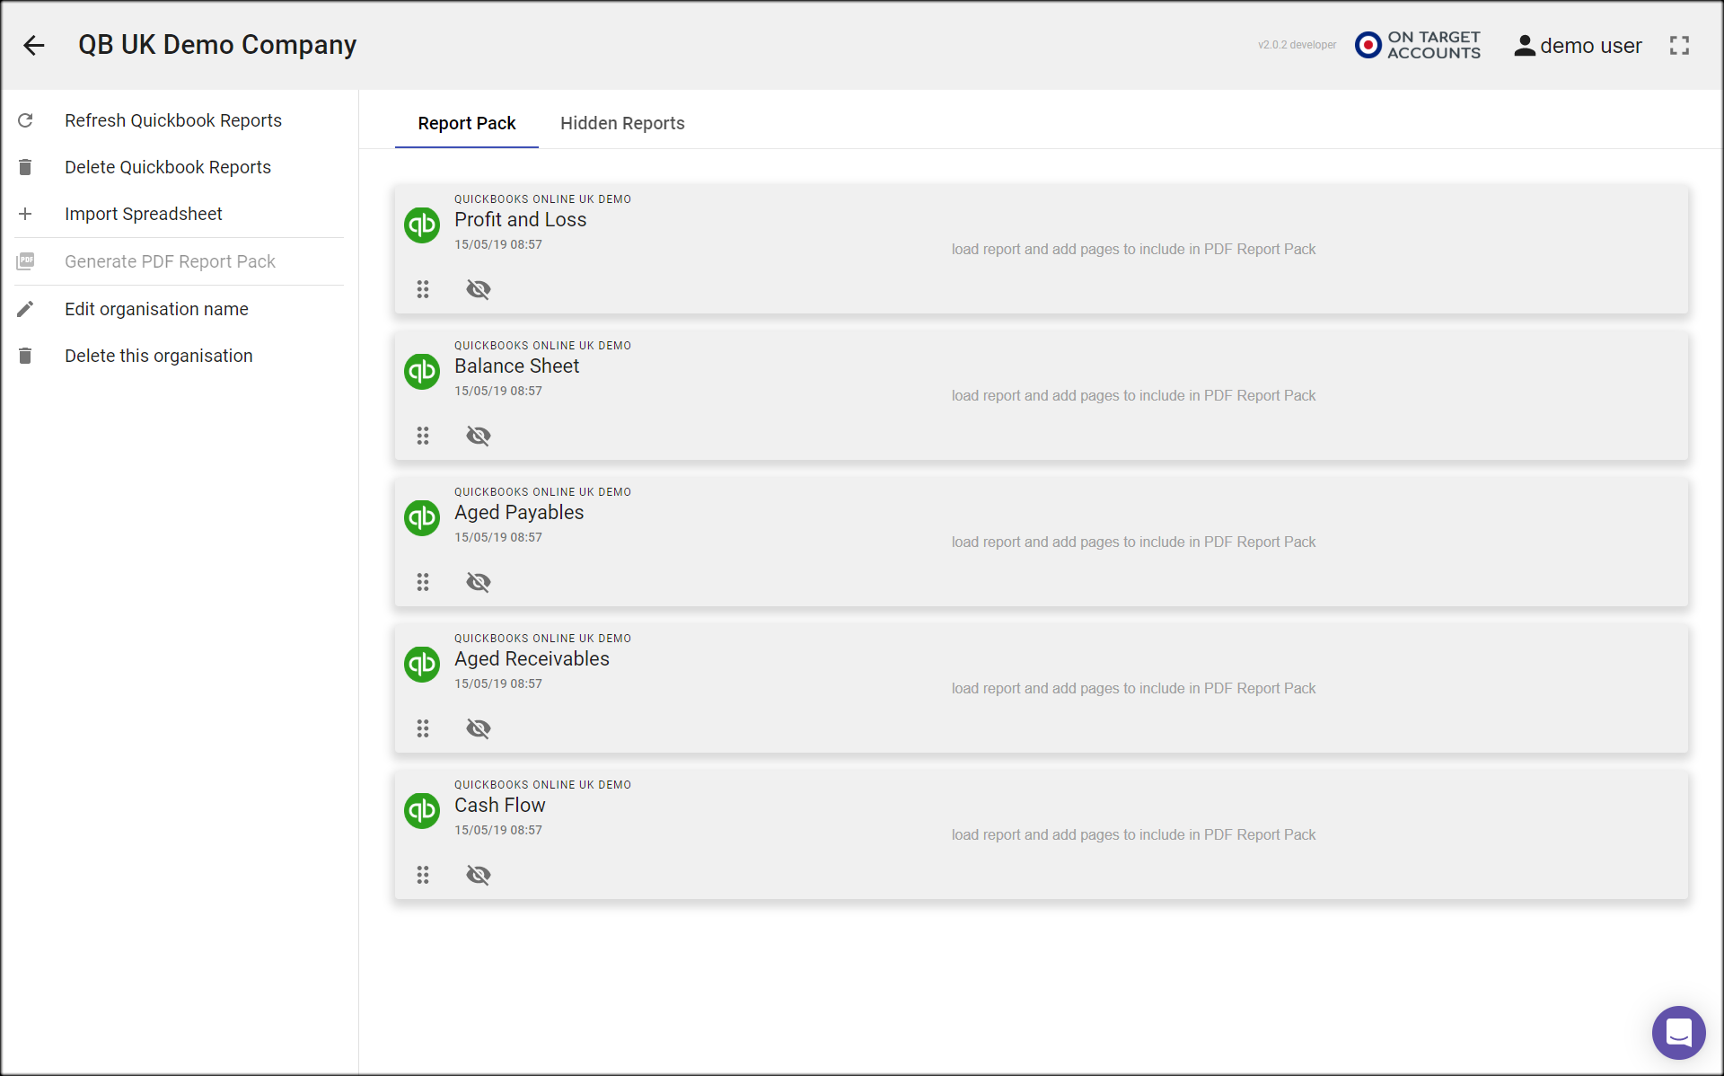Open the Aged Payables report title
The width and height of the screenshot is (1724, 1076).
519,513
